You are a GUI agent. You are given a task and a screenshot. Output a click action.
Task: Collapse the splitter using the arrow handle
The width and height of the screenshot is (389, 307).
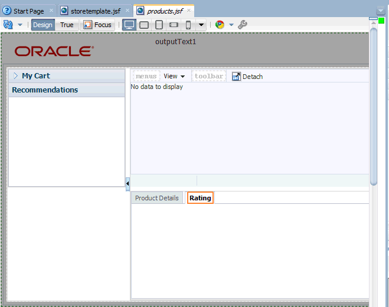[128, 184]
